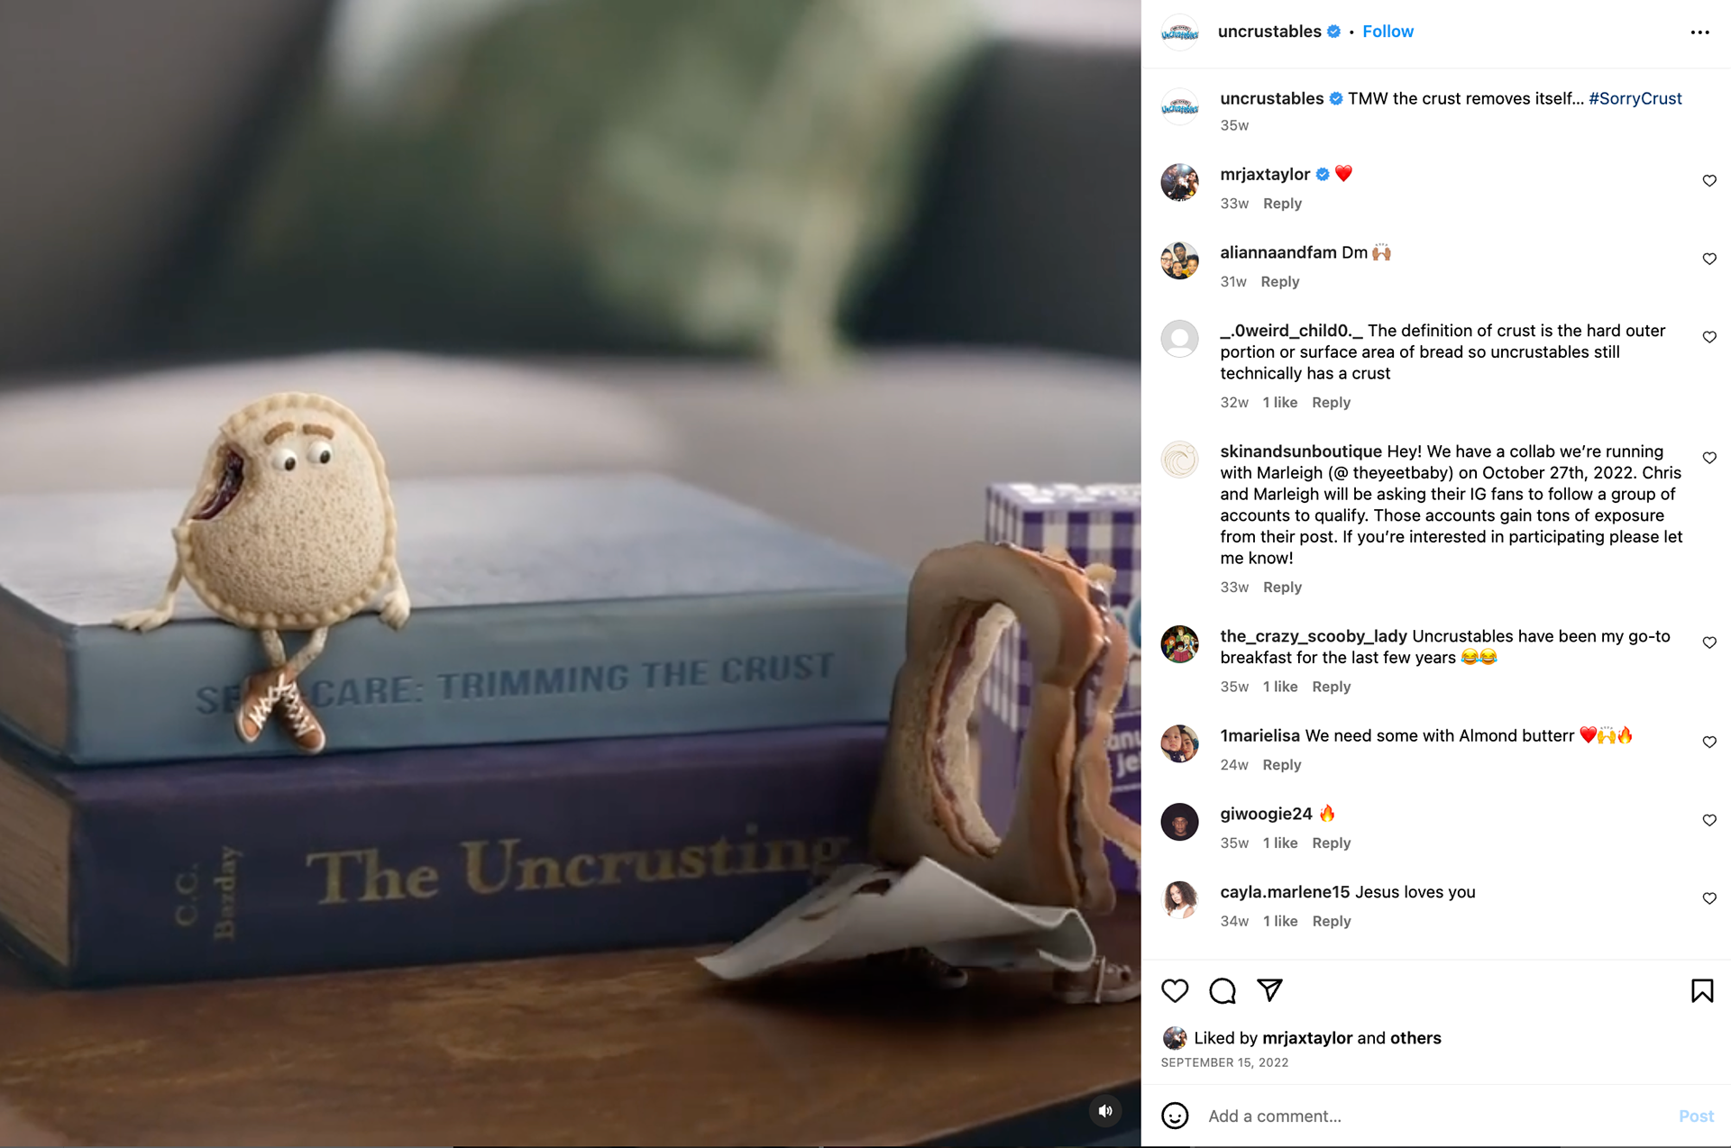Open emoji picker in comment box
Viewport: 1731px width, 1148px height.
1175,1116
